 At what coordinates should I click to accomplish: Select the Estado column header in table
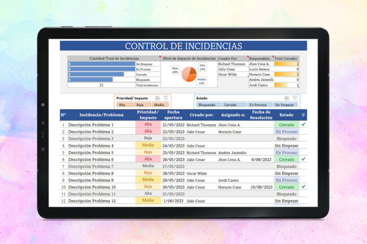point(286,115)
